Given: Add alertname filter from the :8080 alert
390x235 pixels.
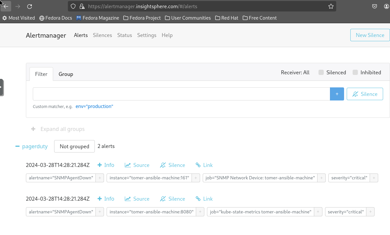Looking at the screenshot, I should 100,212.
